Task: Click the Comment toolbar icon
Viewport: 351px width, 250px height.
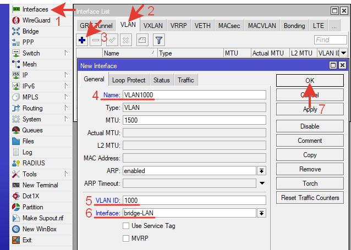Action: 142,40
